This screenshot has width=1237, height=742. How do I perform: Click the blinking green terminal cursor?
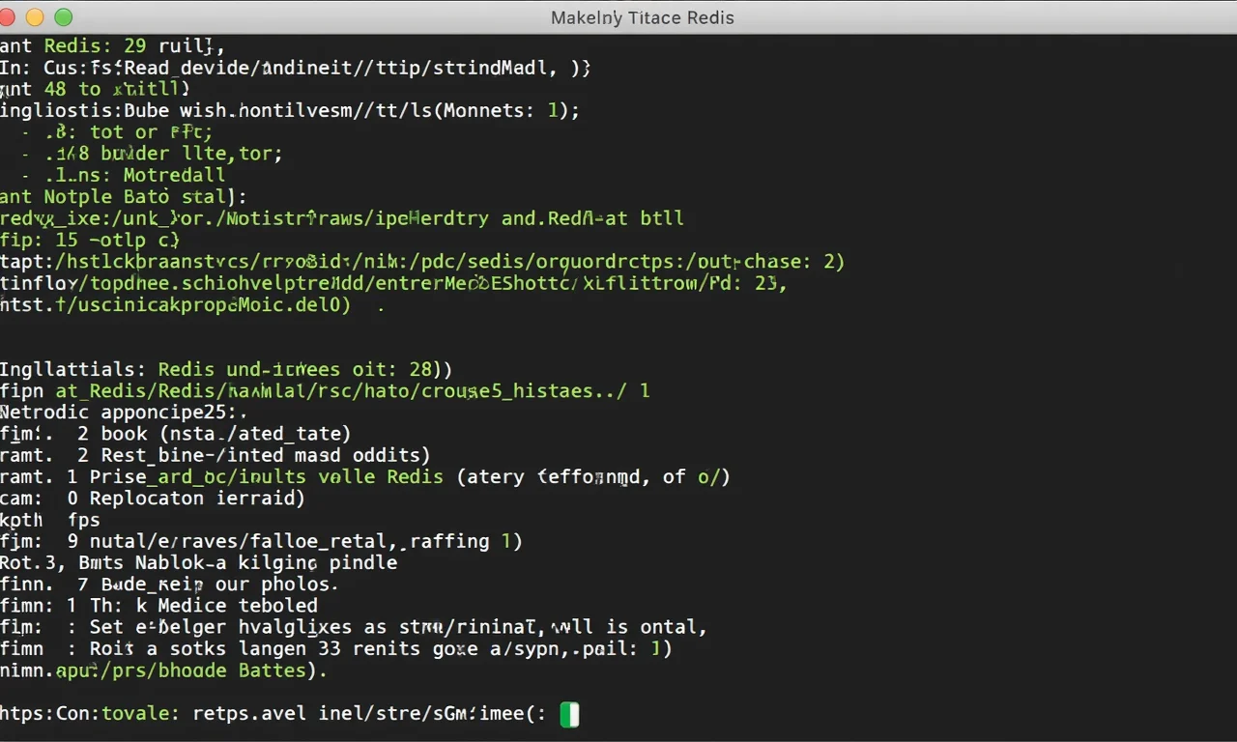[569, 713]
